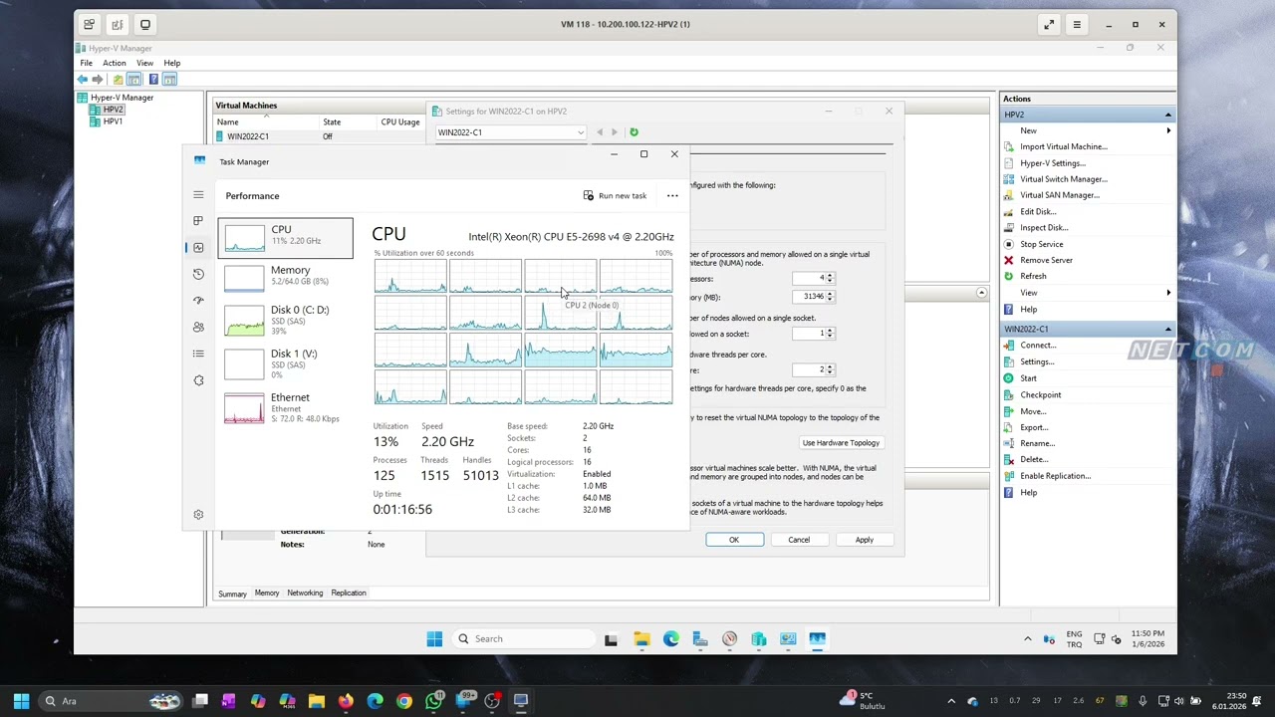Open Processes page in Task Manager sidebar
1275x717 pixels.
point(198,221)
